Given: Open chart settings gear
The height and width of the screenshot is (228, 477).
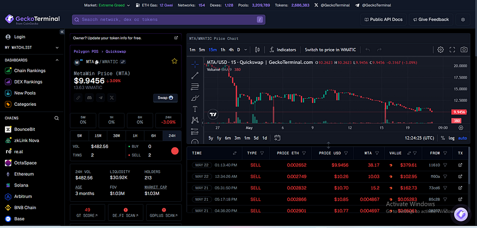Looking at the screenshot, I should click(x=440, y=50).
